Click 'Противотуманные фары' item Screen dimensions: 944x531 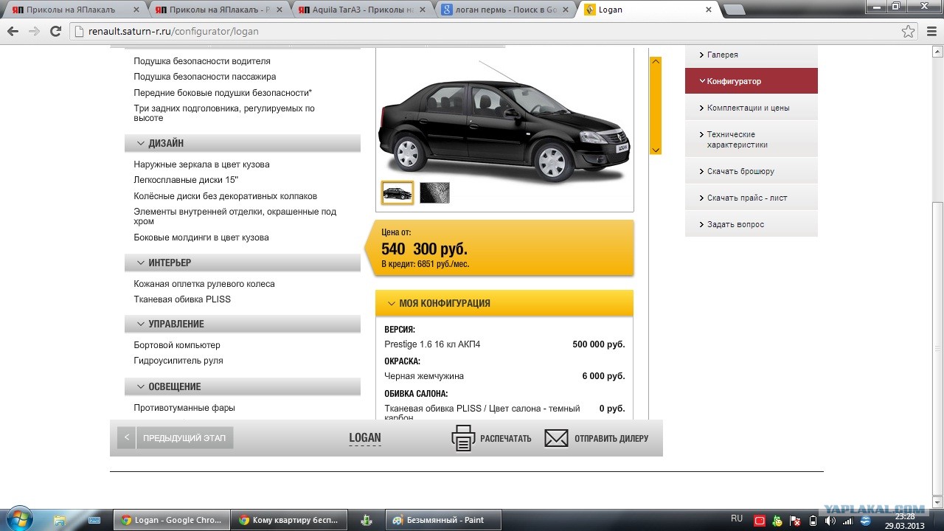coord(184,408)
